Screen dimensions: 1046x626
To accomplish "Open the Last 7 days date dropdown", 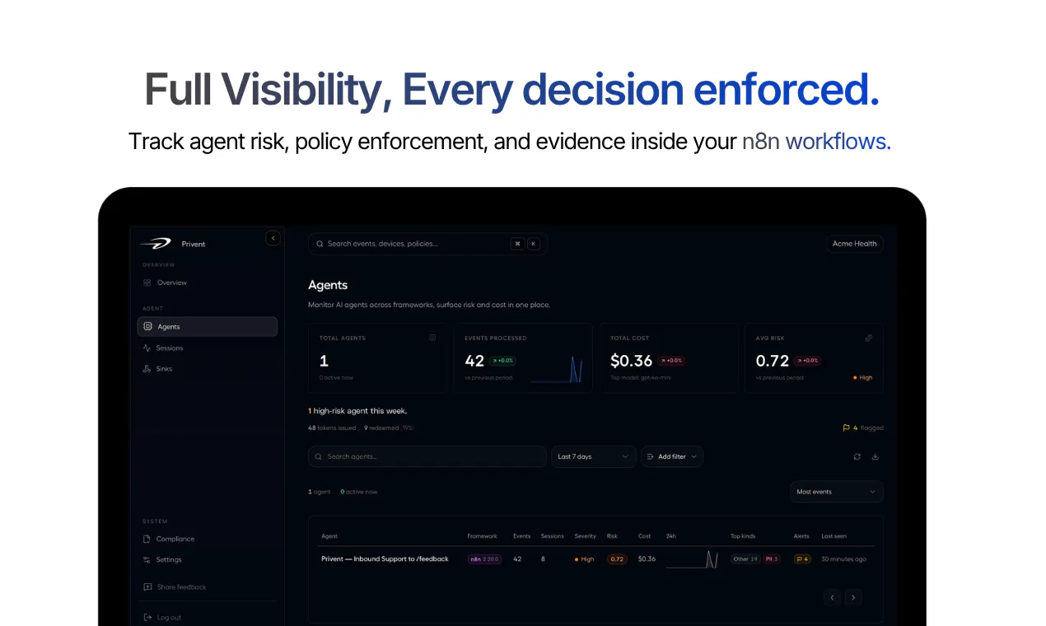I will click(x=593, y=456).
